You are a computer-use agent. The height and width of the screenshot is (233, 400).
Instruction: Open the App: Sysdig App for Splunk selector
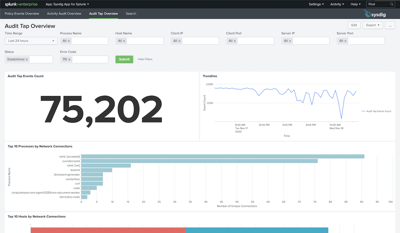point(67,4)
